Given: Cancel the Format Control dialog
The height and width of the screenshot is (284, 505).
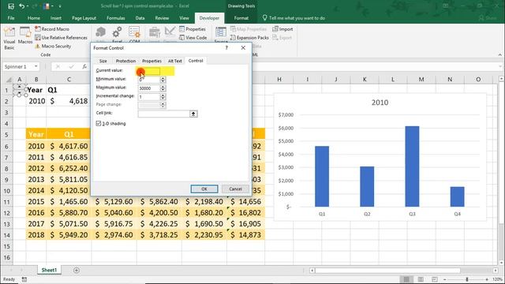Looking at the screenshot, I should (235, 189).
